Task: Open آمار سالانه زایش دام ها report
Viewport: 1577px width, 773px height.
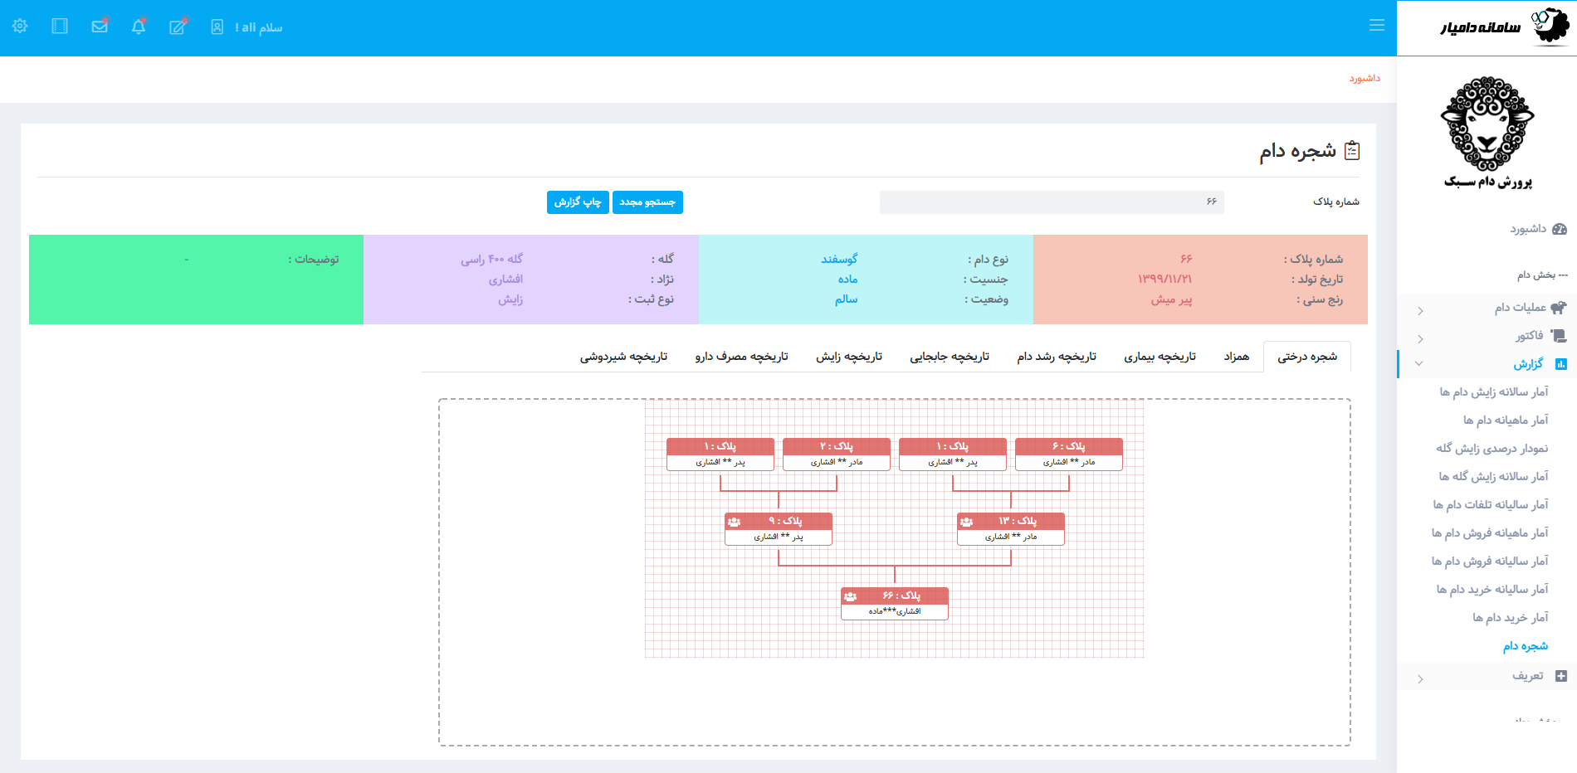Action: click(1493, 392)
